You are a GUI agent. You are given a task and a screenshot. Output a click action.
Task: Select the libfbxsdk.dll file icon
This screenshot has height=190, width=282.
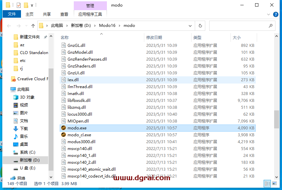64,100
